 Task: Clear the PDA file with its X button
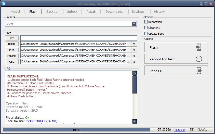134,50
